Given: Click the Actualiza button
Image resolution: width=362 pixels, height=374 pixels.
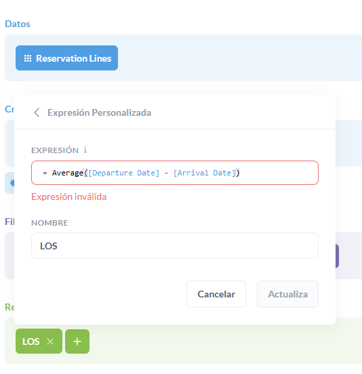Looking at the screenshot, I should point(287,294).
